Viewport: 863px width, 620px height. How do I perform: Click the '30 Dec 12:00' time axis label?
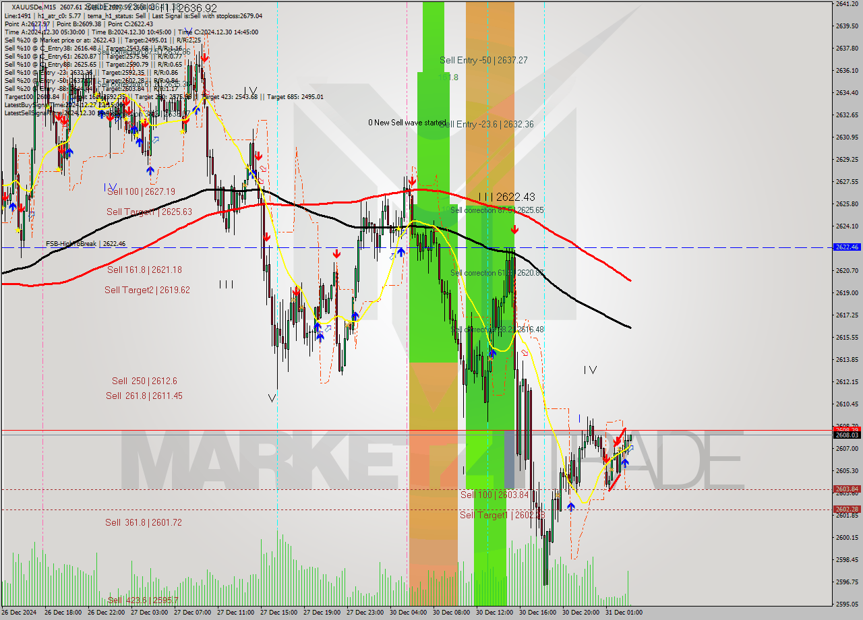[x=495, y=613]
